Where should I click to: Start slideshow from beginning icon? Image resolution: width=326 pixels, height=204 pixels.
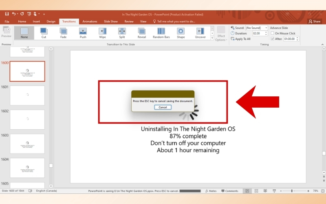(x=29, y=14)
